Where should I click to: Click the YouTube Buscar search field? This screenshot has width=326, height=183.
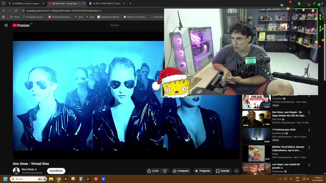[x=136, y=25]
